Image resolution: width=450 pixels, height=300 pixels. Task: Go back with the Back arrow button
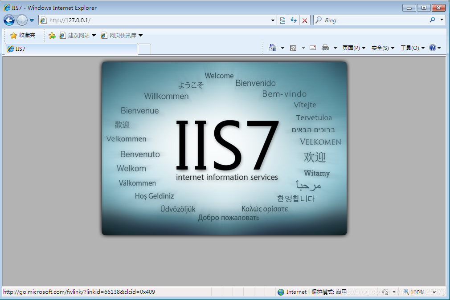point(9,20)
